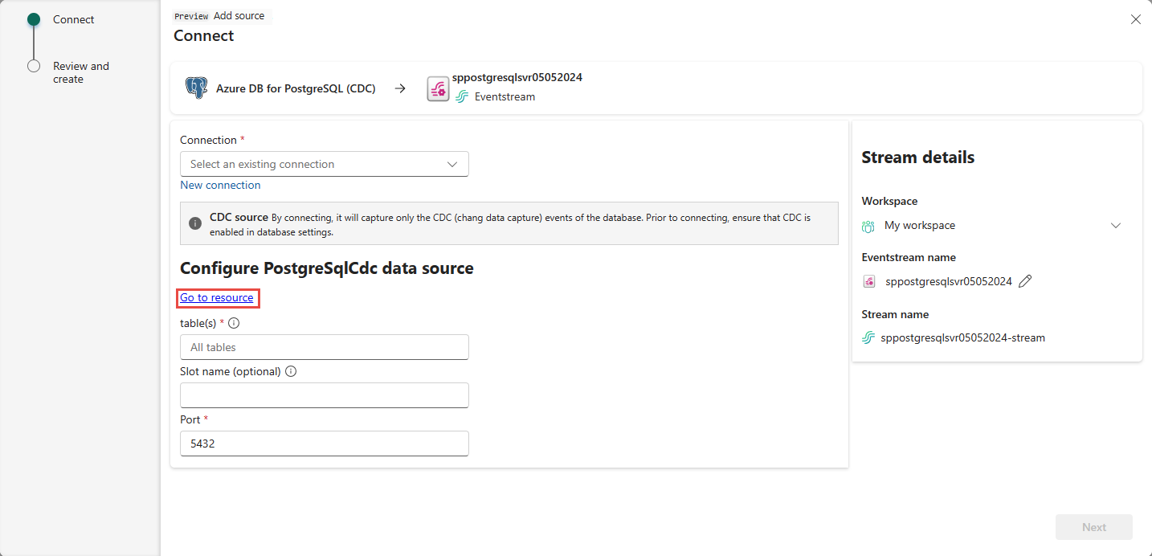
Task: Click the info icon in CDC source notice
Action: (x=194, y=223)
